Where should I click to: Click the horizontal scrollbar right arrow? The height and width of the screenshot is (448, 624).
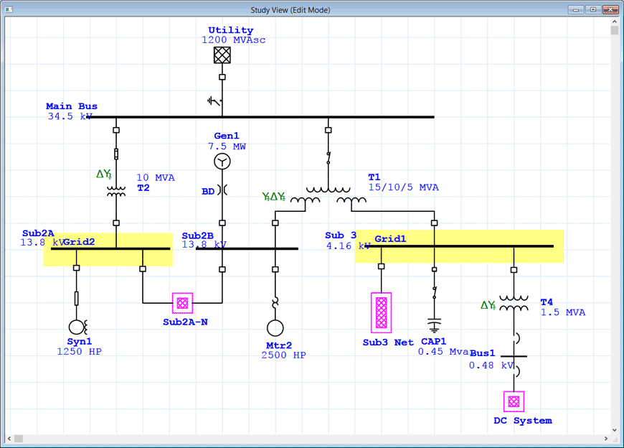point(606,439)
